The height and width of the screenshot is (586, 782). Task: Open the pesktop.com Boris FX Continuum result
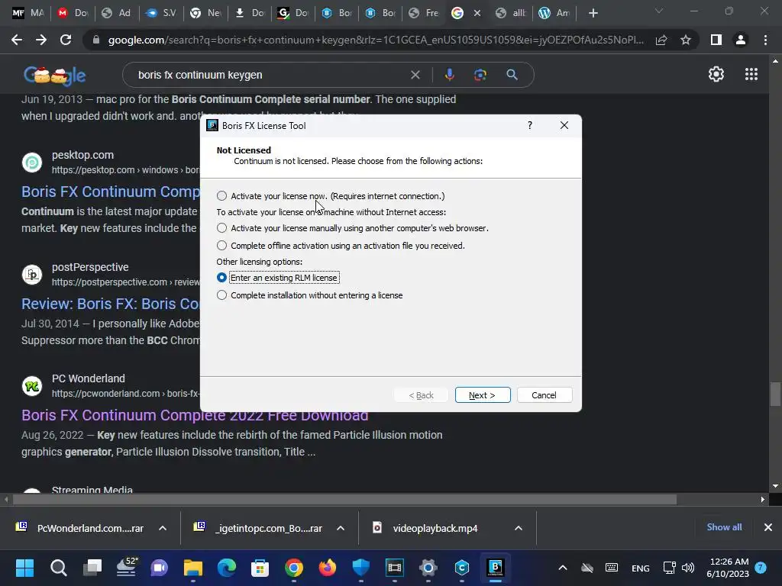tap(110, 192)
